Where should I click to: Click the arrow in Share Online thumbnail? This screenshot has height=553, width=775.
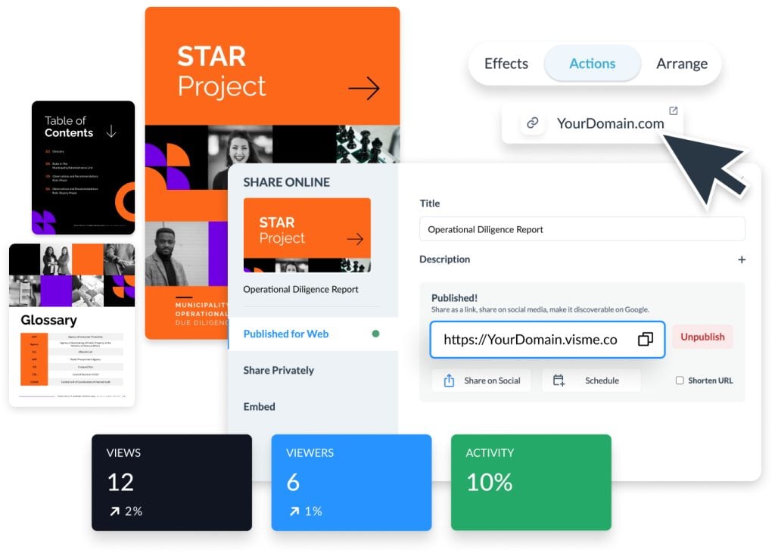[x=354, y=239]
